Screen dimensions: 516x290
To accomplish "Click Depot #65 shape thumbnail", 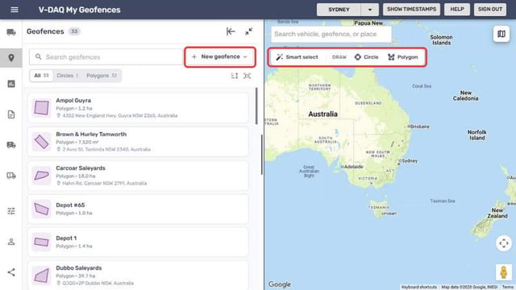I will coord(41,209).
